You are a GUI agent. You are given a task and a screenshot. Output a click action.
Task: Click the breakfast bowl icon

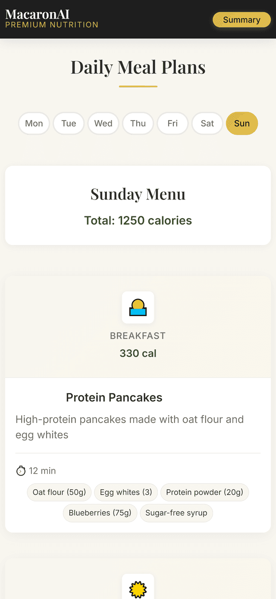[x=138, y=307]
